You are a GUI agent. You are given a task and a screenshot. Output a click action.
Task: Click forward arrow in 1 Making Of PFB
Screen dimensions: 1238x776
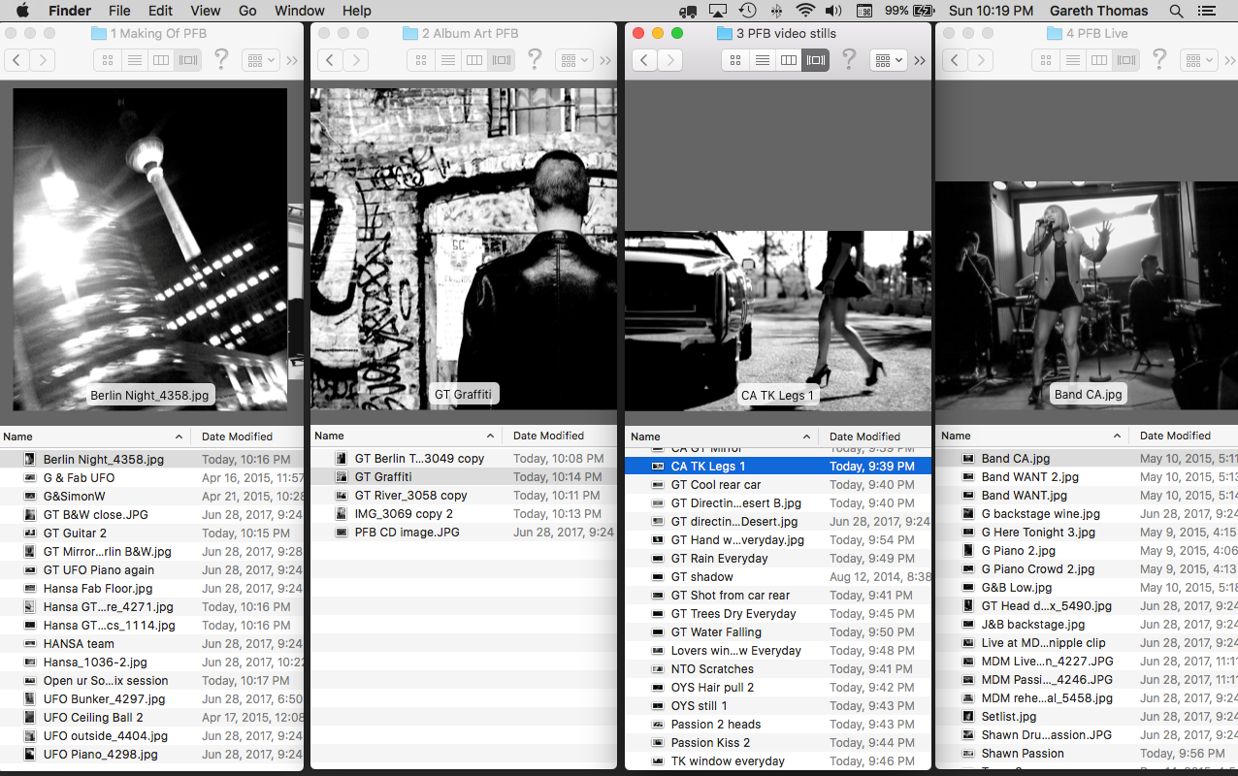[x=42, y=60]
